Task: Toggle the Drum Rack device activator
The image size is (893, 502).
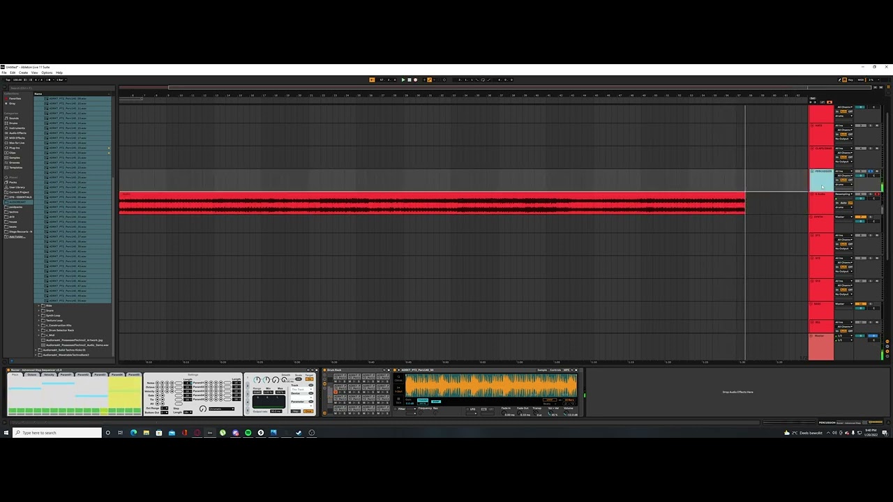Action: tap(324, 370)
